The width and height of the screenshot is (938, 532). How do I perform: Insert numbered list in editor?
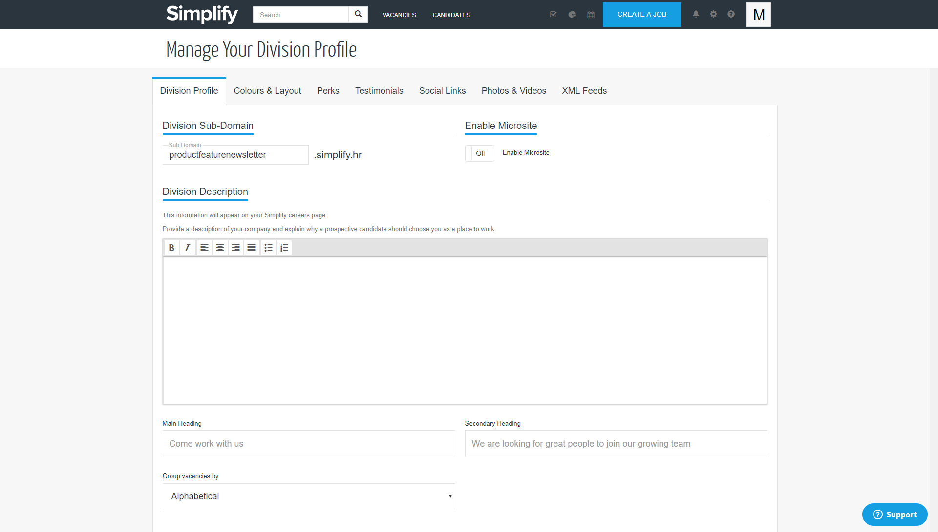(284, 248)
